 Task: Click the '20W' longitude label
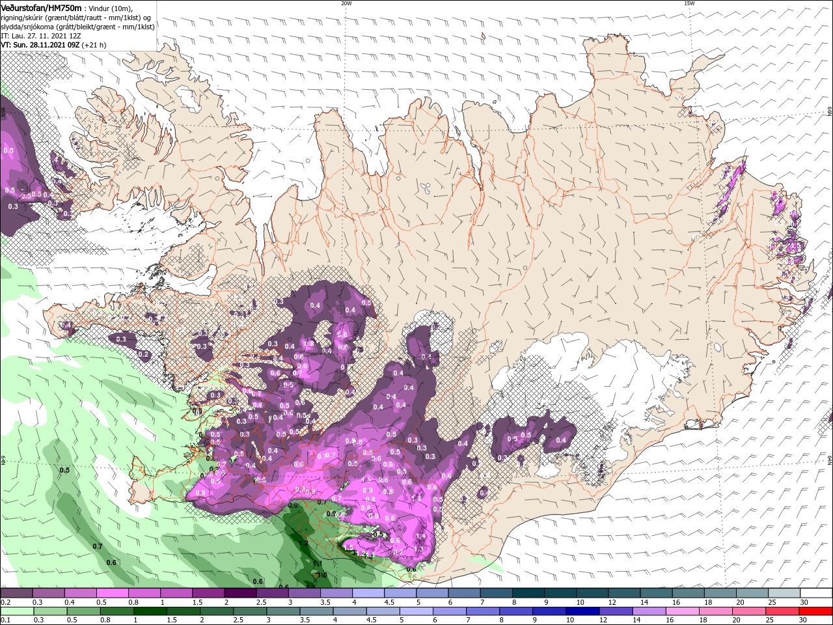point(346,3)
